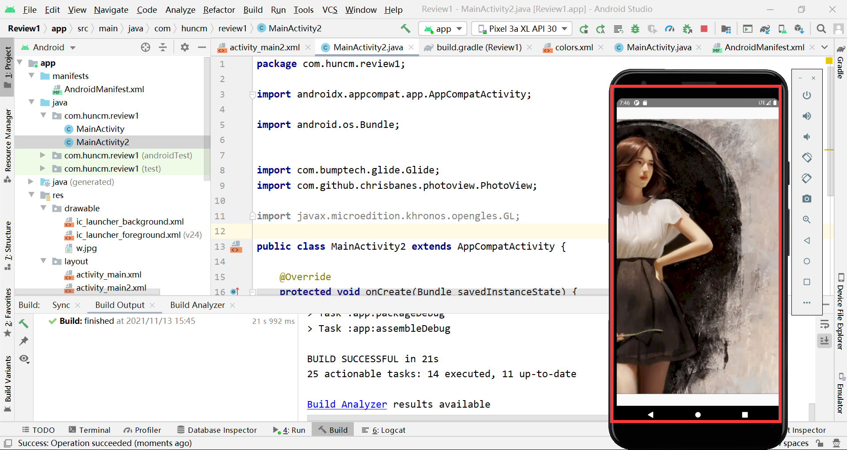Click the emulator volume down icon
847x450 pixels.
point(807,137)
